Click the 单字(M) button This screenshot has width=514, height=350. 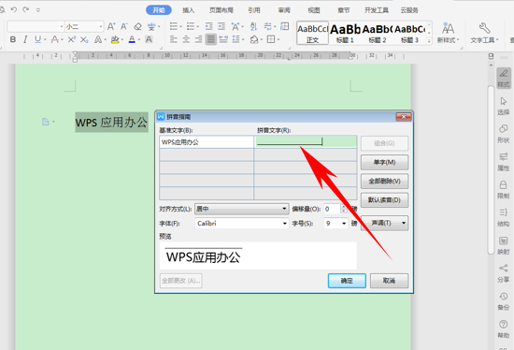click(x=384, y=162)
